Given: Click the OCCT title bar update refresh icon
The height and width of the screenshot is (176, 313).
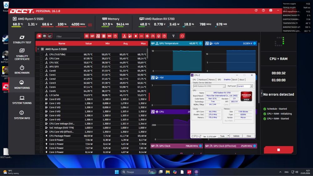Looking at the screenshot, I should (256, 10).
